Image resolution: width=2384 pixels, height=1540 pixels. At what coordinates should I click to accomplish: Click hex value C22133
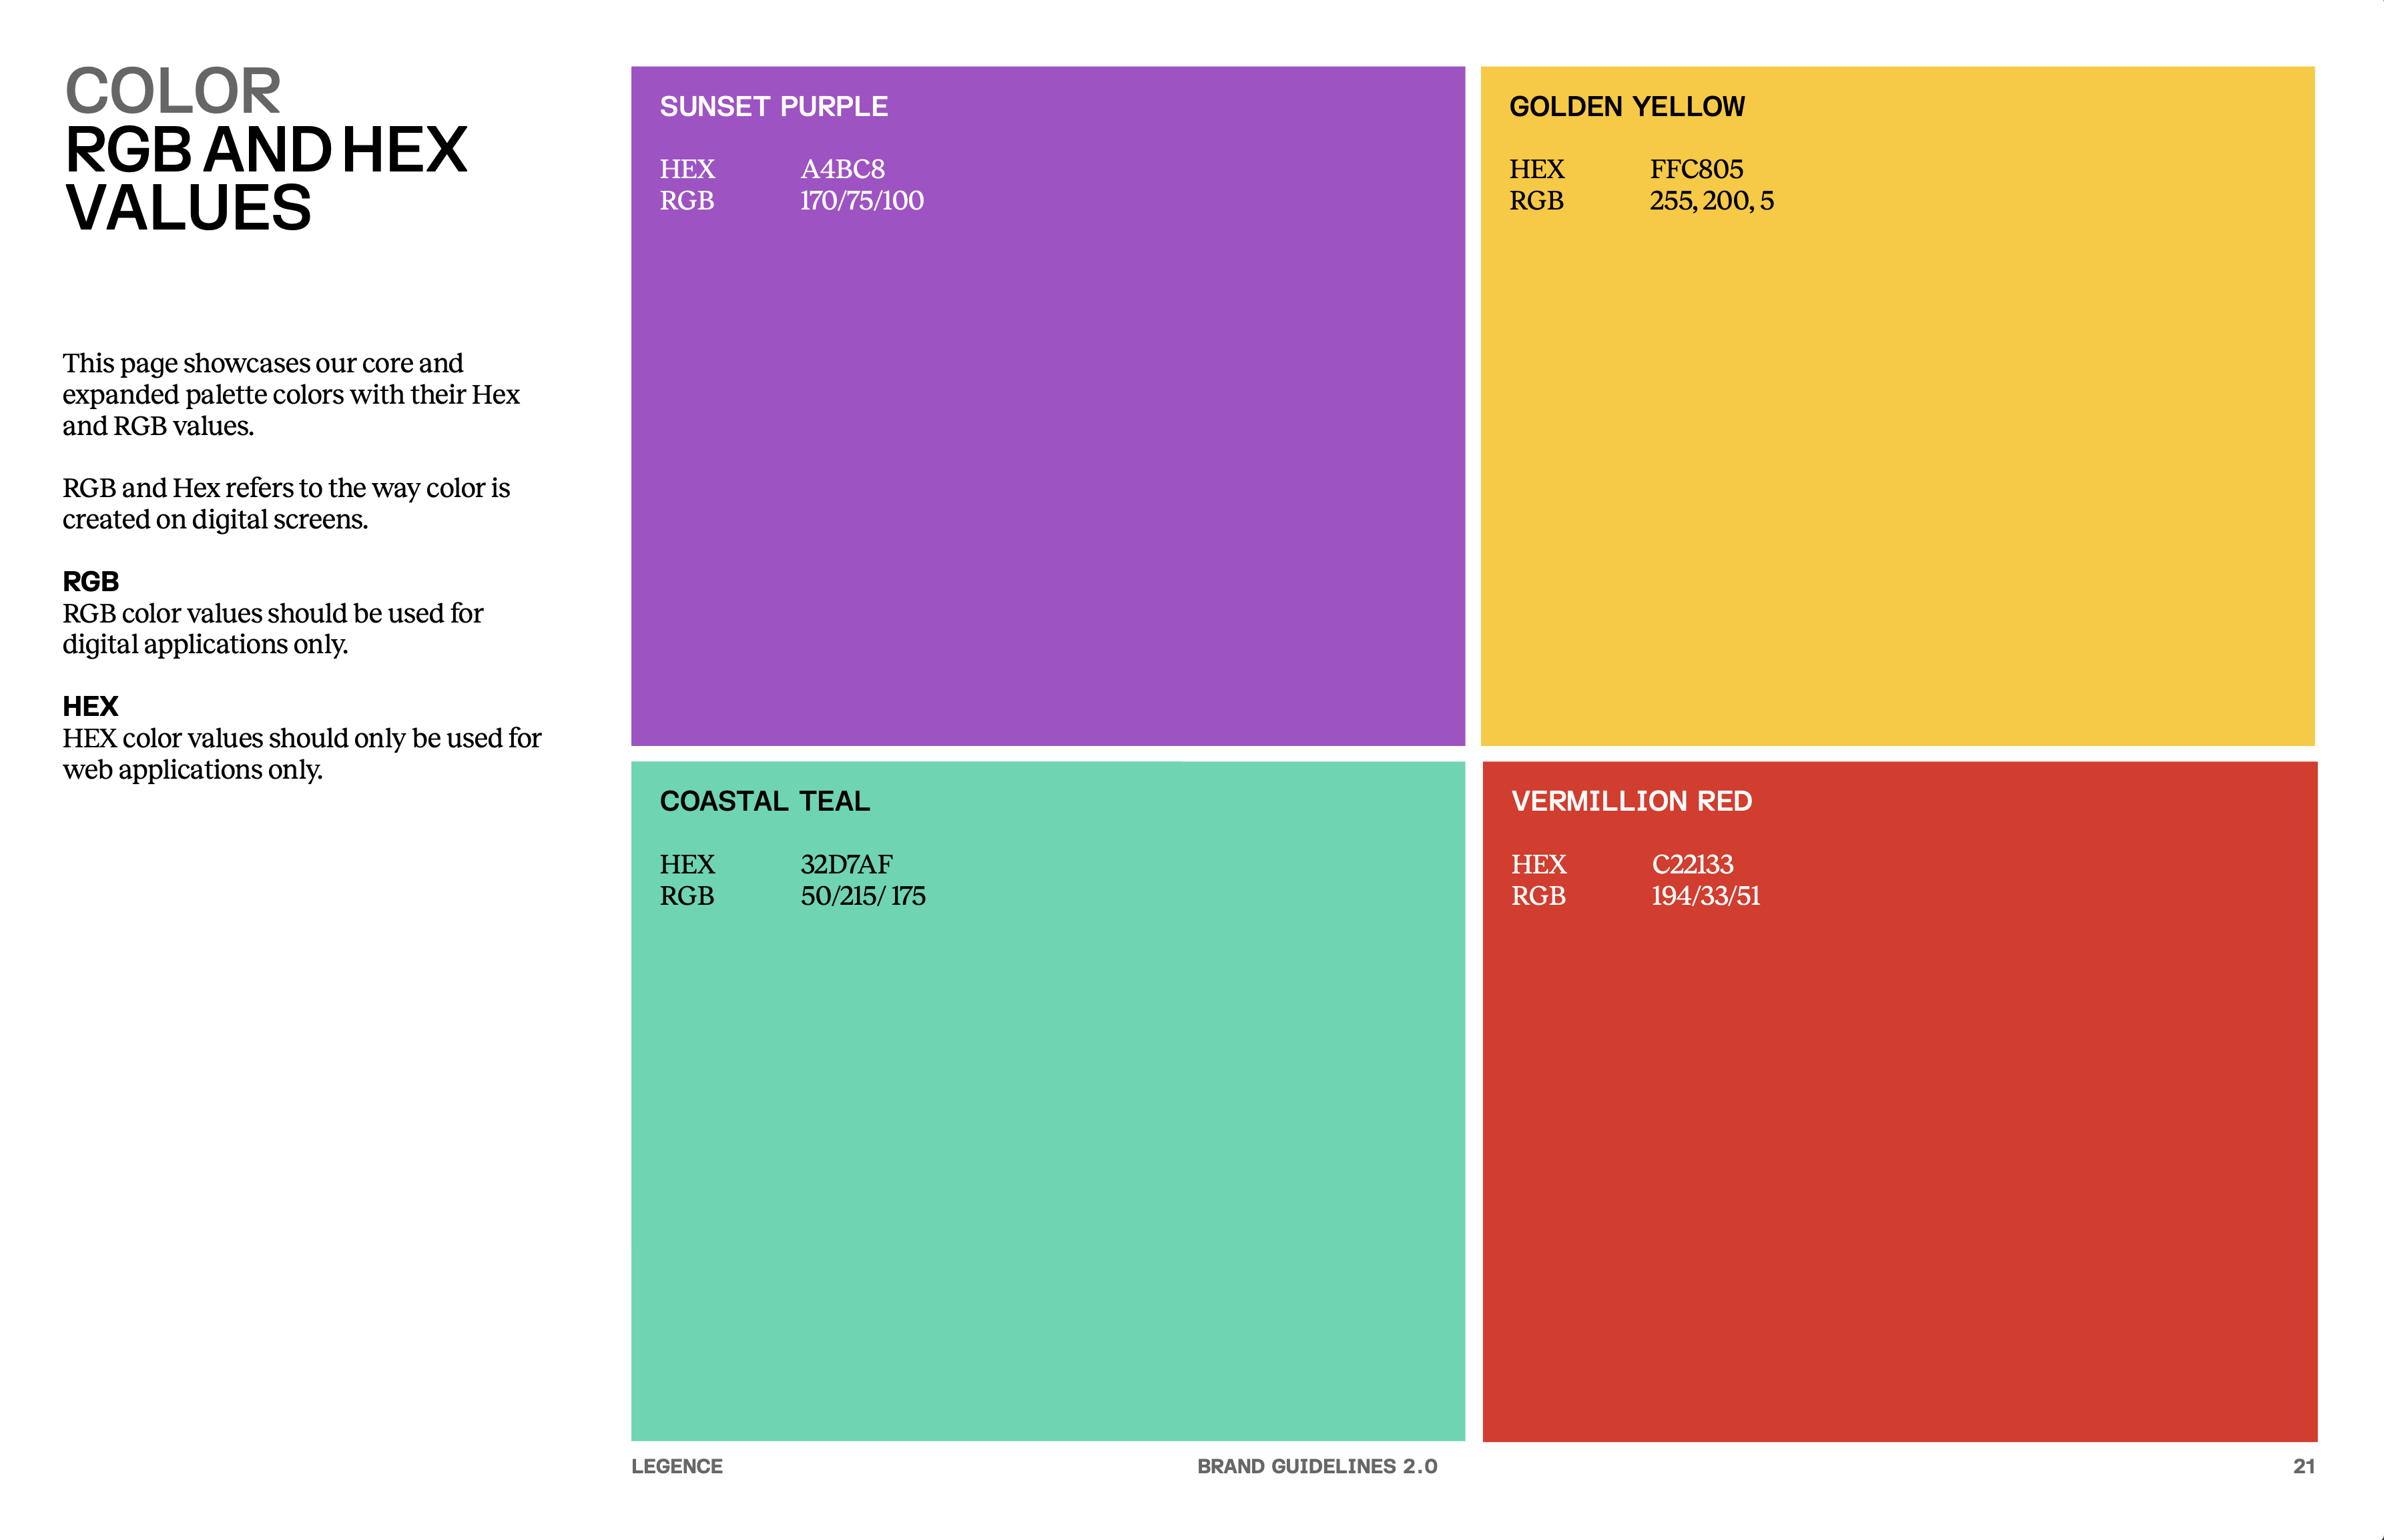[1692, 864]
